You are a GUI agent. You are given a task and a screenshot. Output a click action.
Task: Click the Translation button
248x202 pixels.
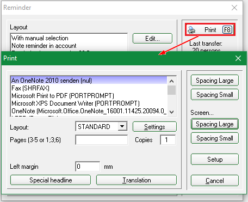point(137,180)
